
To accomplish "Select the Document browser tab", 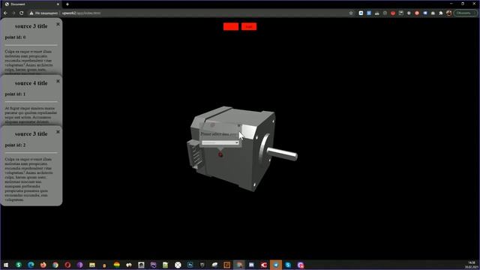I will [x=31, y=4].
